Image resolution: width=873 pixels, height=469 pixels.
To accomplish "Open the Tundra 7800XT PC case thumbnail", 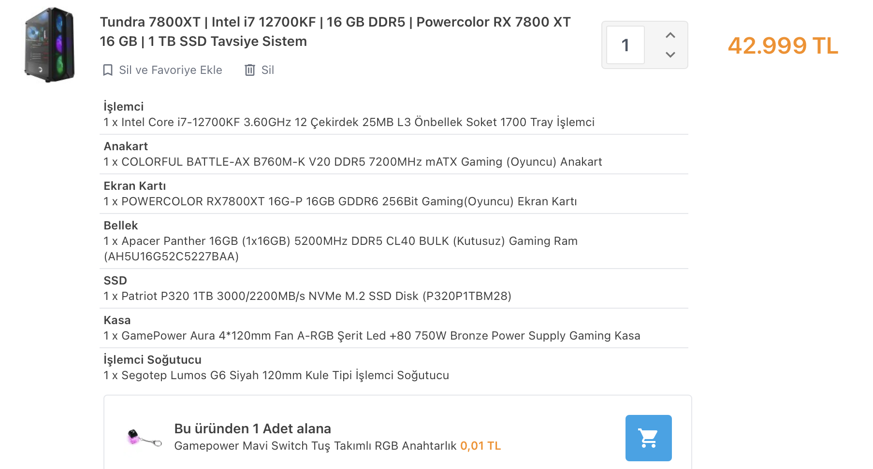I will tap(50, 44).
